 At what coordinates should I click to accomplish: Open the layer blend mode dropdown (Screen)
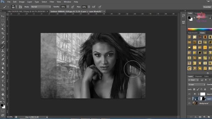tap(196, 85)
